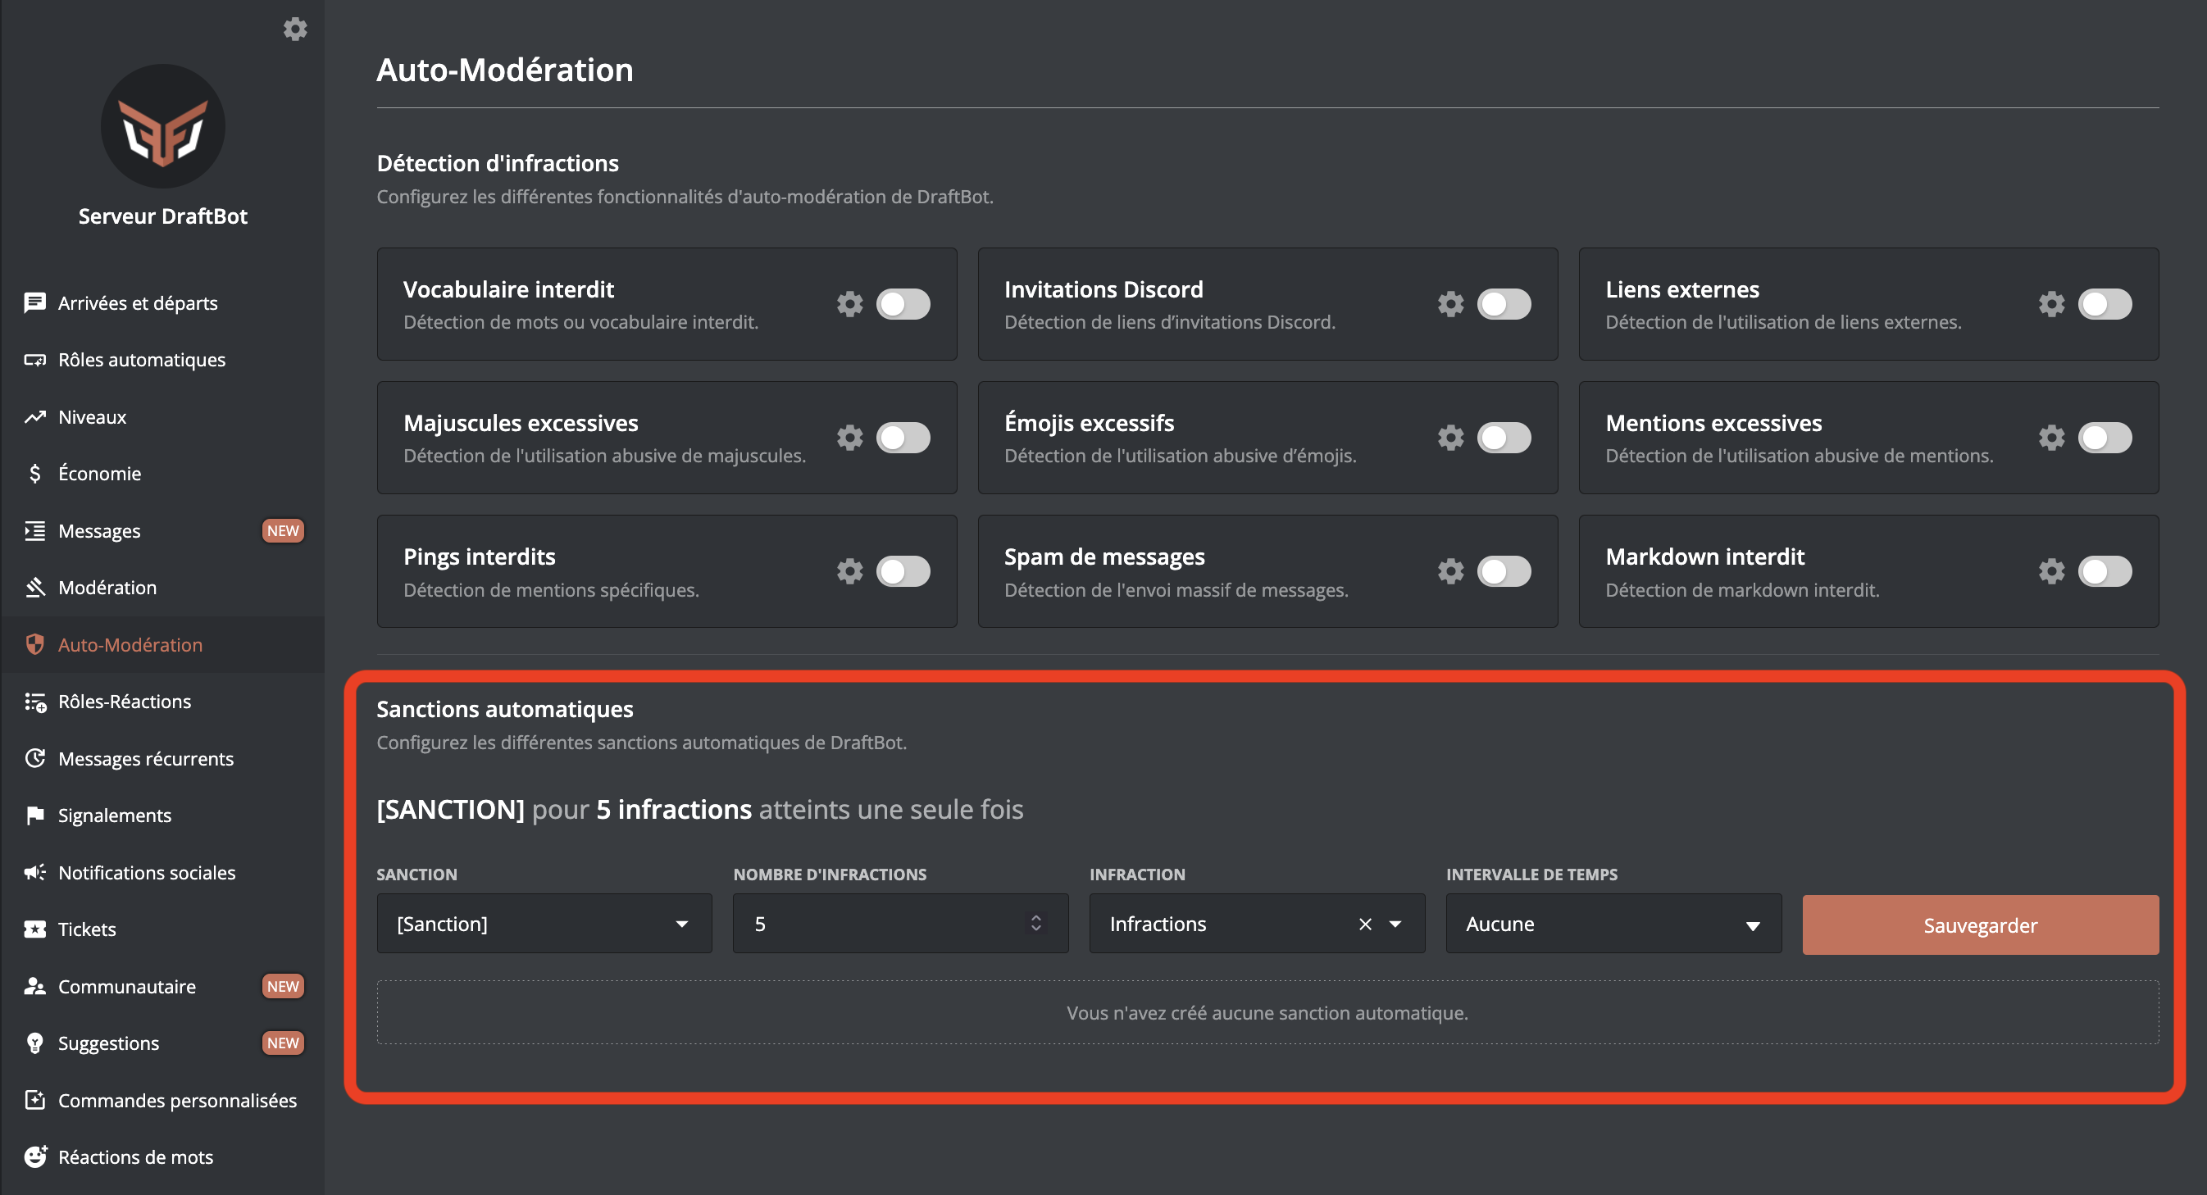The width and height of the screenshot is (2207, 1195).
Task: Enable the Vocabulaire interdit detection
Action: click(x=904, y=303)
